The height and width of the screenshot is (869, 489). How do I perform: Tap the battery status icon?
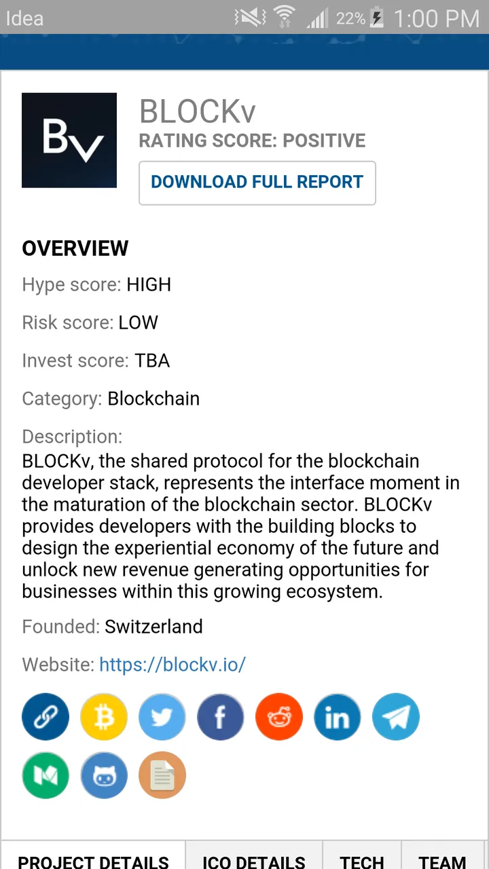[377, 18]
